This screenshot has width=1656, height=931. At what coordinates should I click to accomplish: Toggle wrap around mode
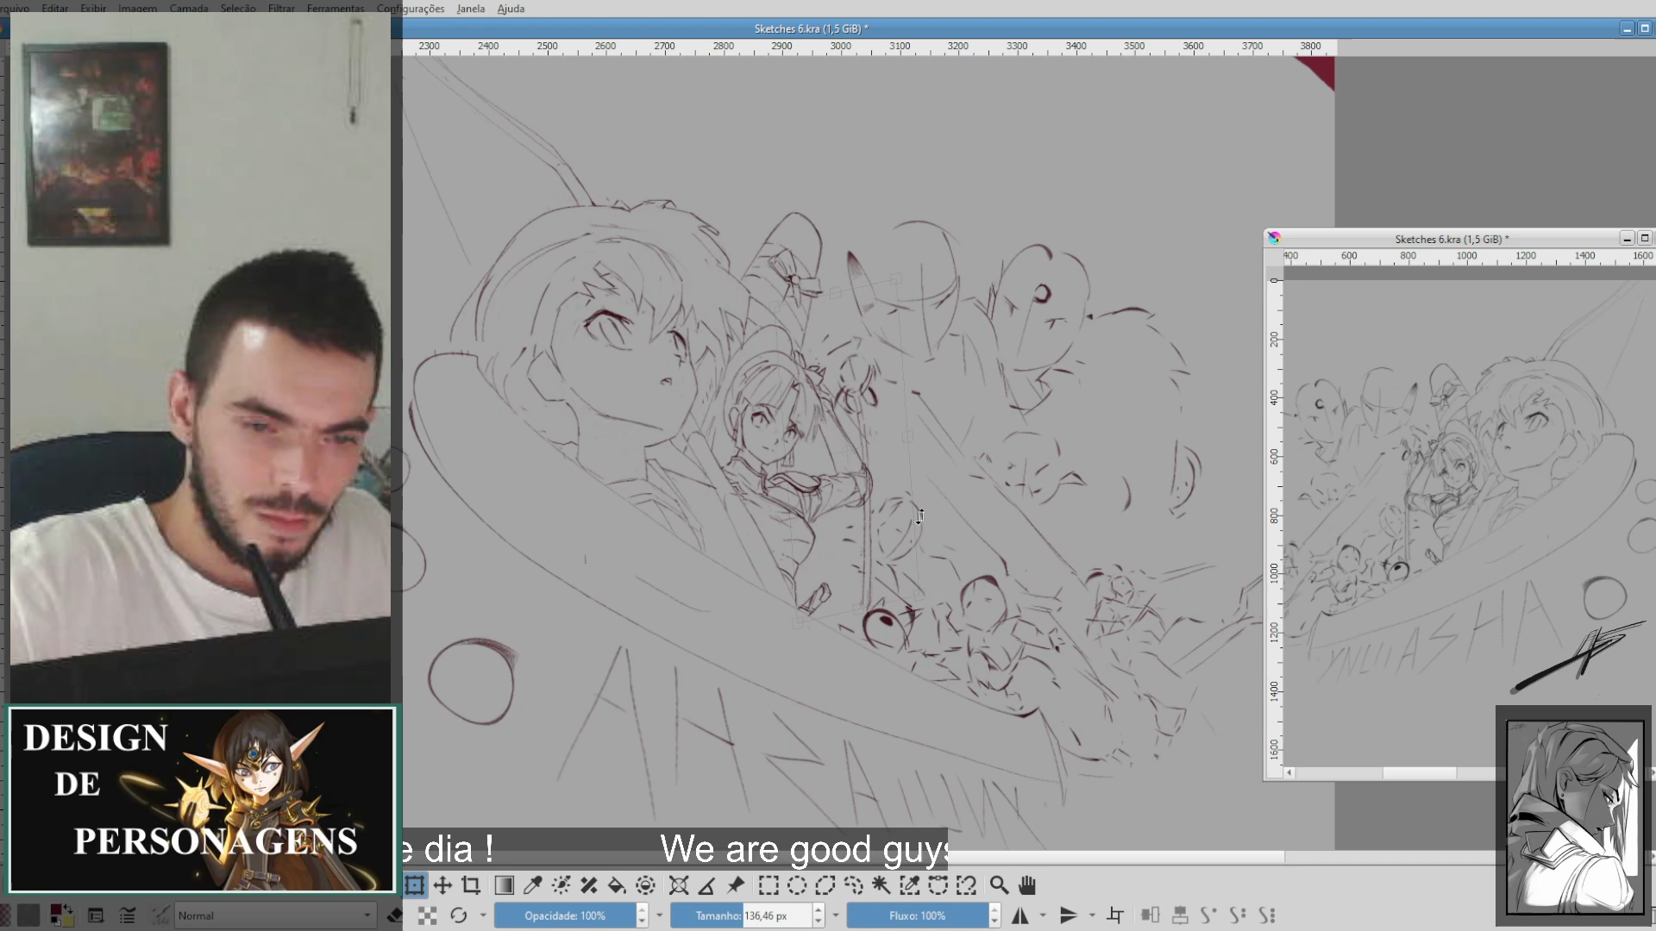tap(1116, 915)
